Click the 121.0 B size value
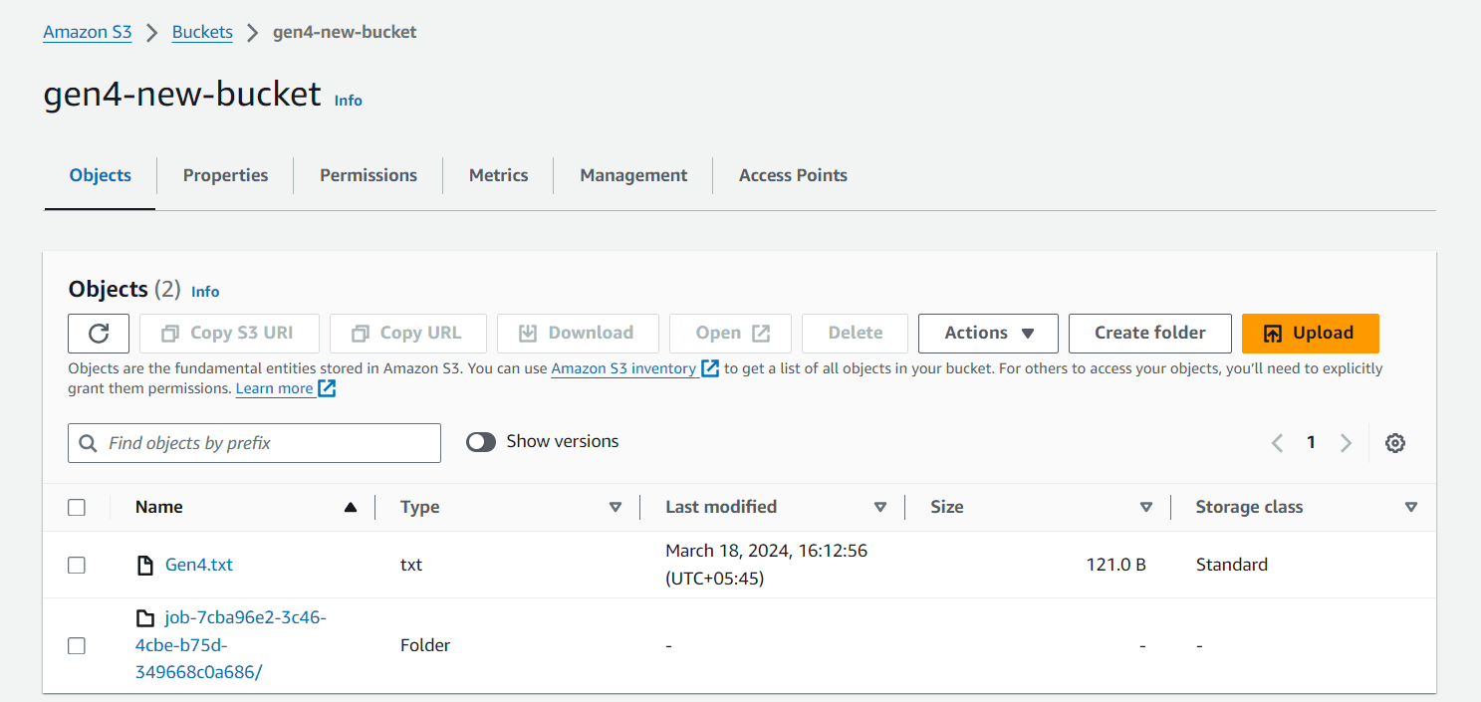The width and height of the screenshot is (1481, 702). pos(1115,565)
